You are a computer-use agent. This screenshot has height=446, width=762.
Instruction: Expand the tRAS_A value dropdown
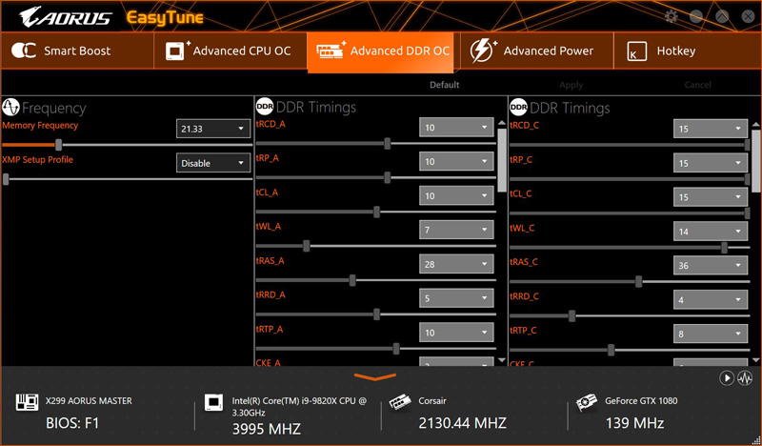[x=456, y=264]
